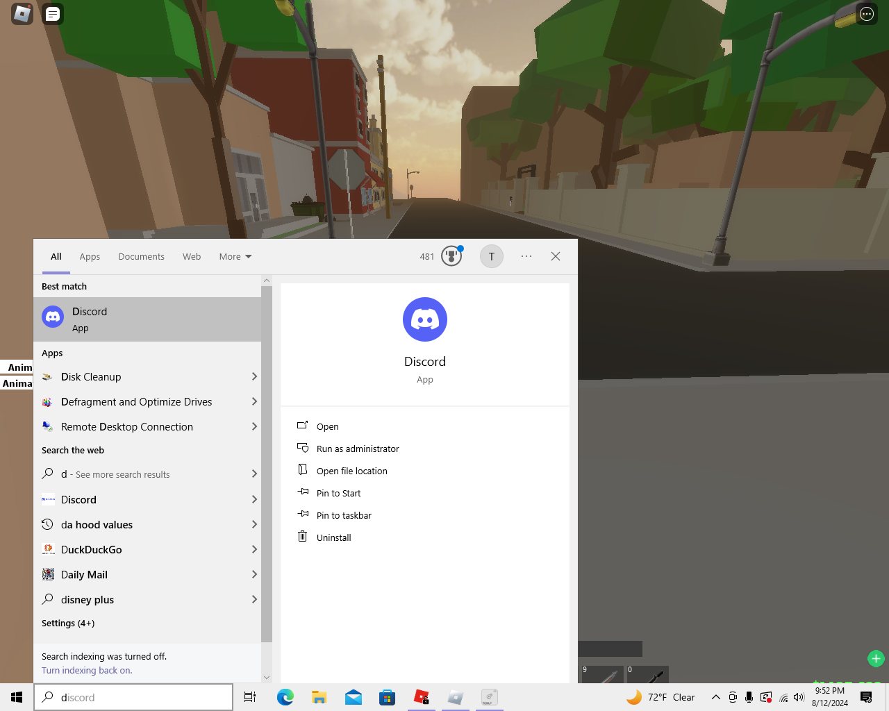This screenshot has height=711, width=889.
Task: Open the Roblox chat icon
Action: 53,14
